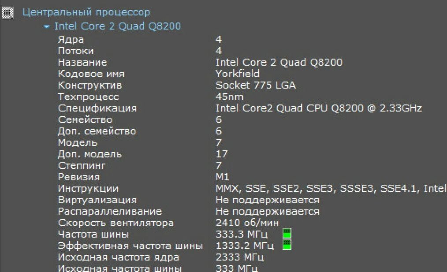Click the 333.3 МГц value
This screenshot has height=272, width=447.
tap(242, 235)
